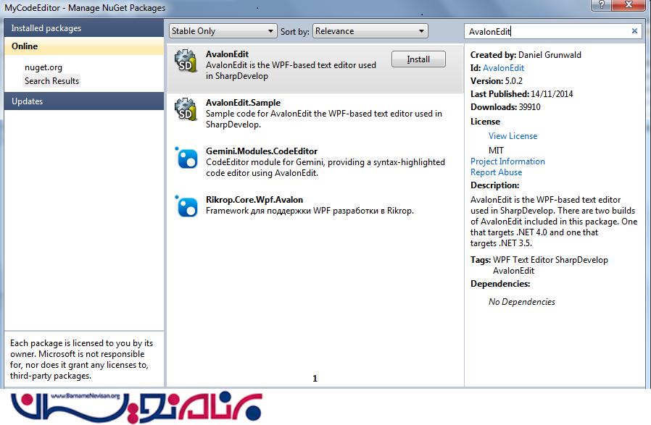Click the Gemini.Modules.CodeEditor package icon
The image size is (651, 425).
point(186,158)
